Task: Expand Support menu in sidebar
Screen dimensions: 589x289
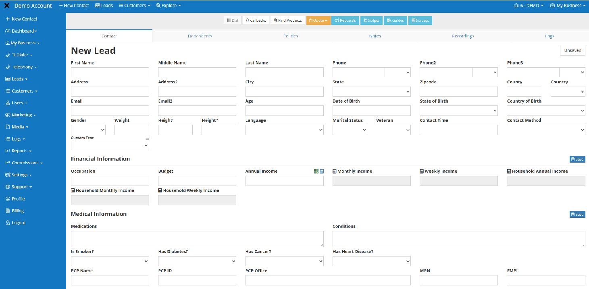Action: tap(19, 187)
